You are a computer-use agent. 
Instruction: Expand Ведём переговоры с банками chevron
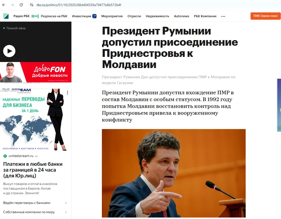66,203
